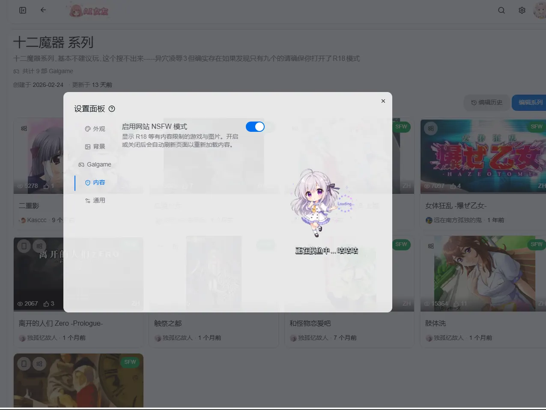
Task: Click 肢体洗 title text
Action: point(436,324)
